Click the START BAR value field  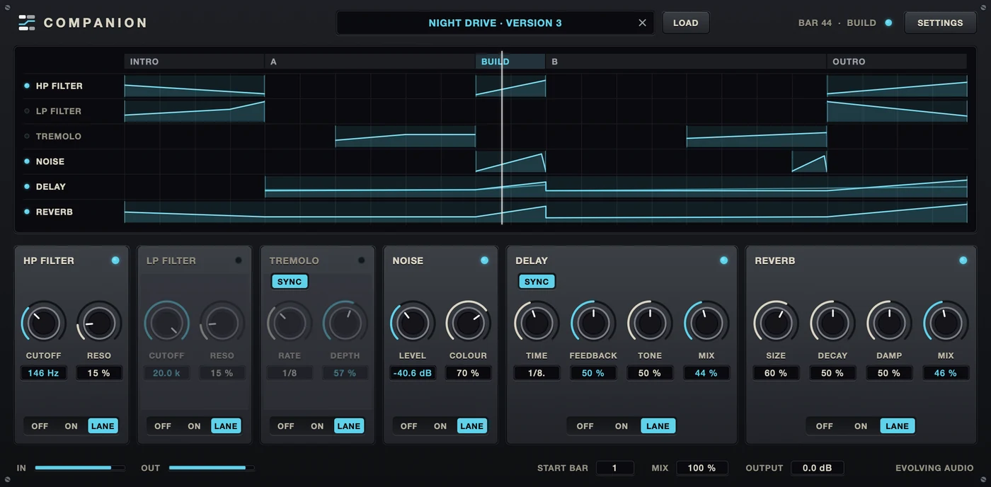click(614, 468)
